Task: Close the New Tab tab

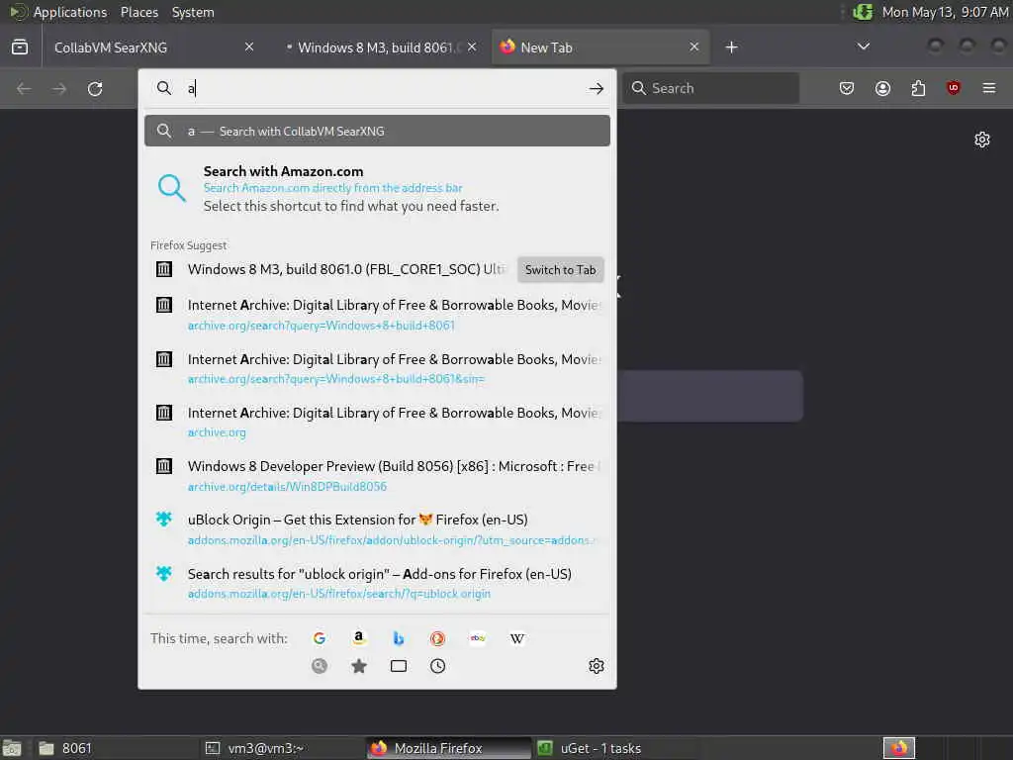Action: click(693, 47)
